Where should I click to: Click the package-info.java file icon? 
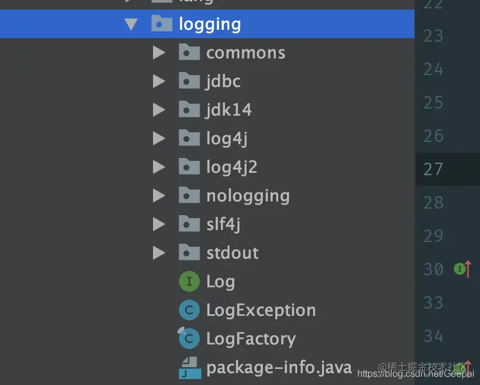(x=189, y=367)
